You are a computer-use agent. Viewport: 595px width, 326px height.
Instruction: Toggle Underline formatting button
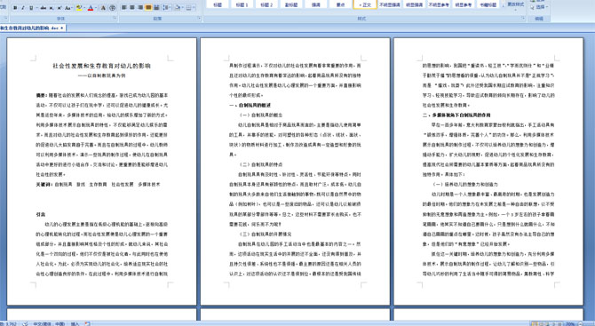[31, 8]
